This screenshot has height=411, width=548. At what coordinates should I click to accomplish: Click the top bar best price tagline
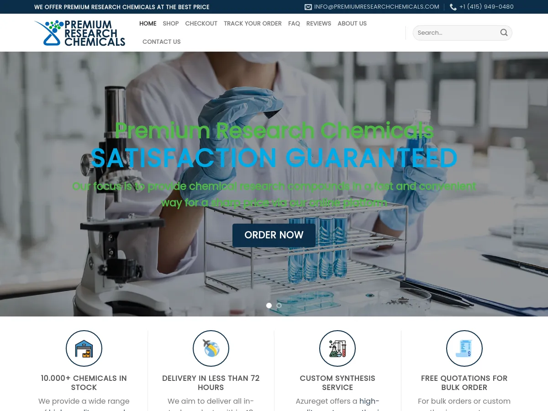point(122,7)
